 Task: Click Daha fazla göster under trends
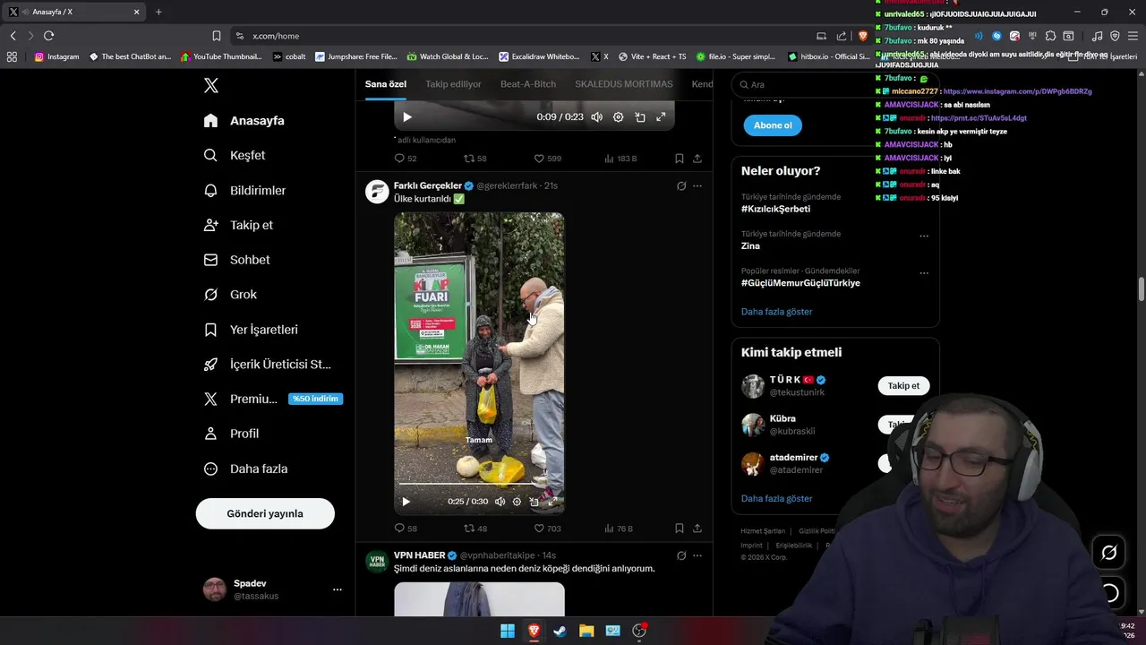776,312
